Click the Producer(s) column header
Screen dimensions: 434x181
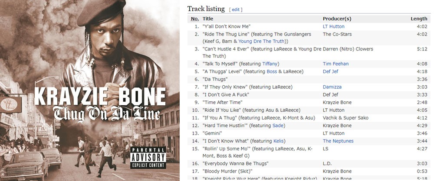(x=337, y=19)
